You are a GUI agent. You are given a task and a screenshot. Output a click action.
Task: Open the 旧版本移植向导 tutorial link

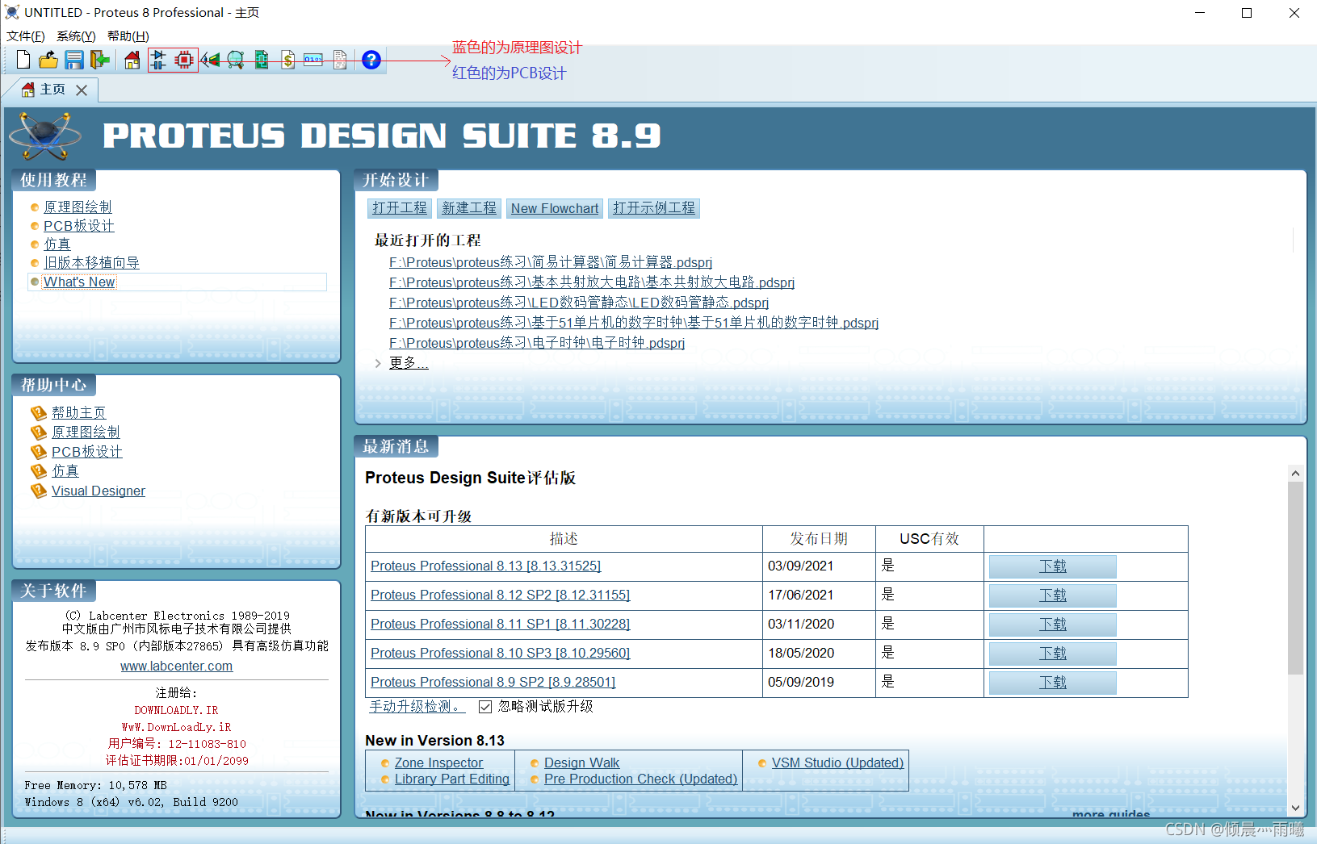(x=91, y=263)
